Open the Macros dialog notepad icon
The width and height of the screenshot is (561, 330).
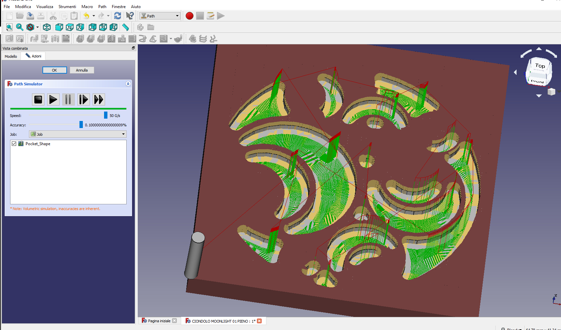pos(210,16)
